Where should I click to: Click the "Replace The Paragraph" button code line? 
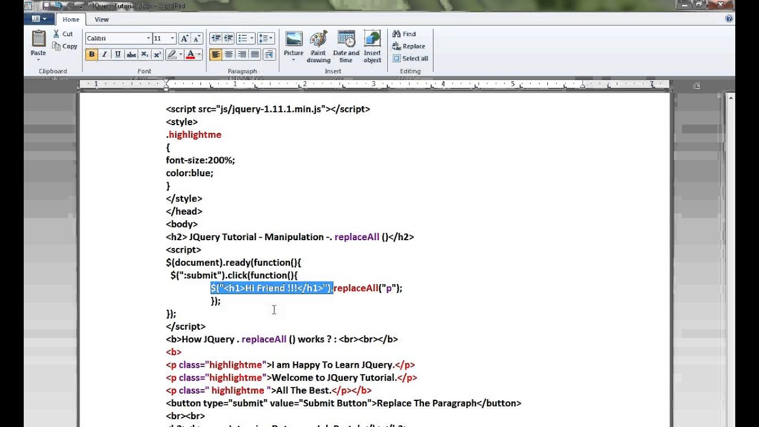(x=343, y=403)
